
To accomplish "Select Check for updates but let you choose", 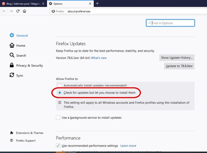I will (x=60, y=93).
